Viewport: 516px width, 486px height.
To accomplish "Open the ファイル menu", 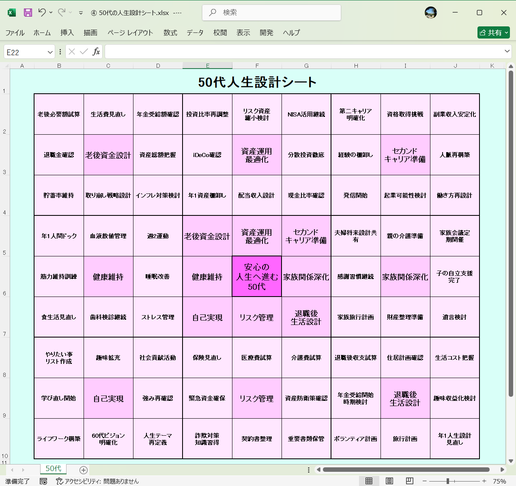I will pos(15,32).
